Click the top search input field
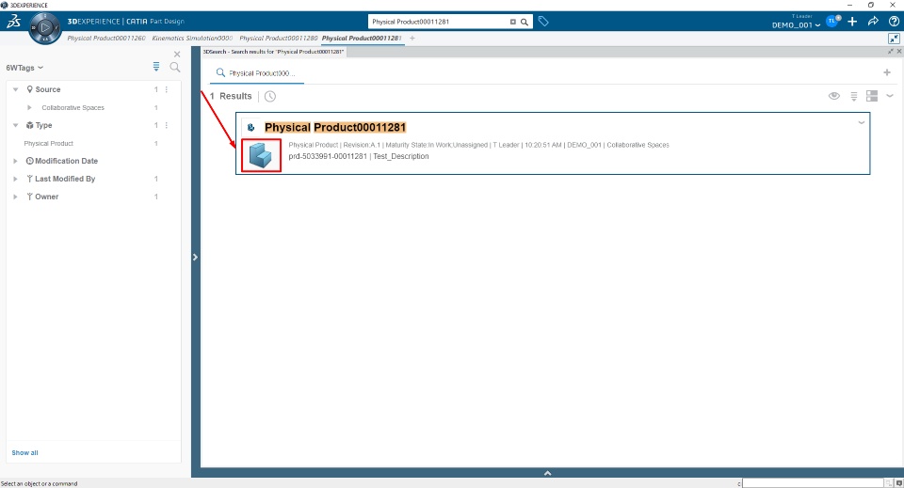This screenshot has width=904, height=488. tap(438, 22)
